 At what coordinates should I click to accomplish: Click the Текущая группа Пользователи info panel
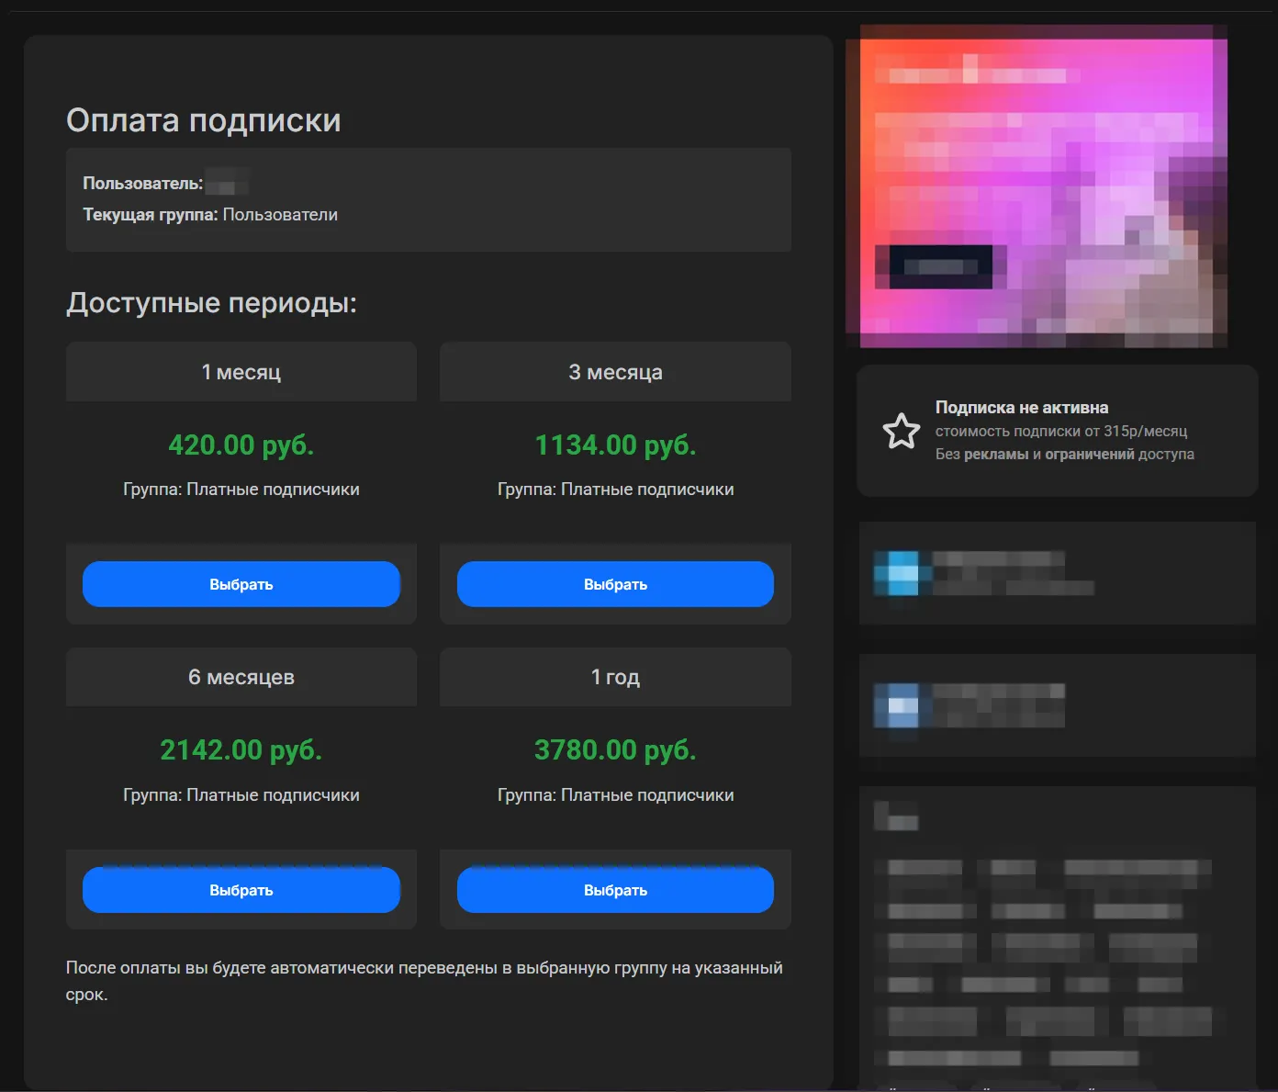(428, 199)
